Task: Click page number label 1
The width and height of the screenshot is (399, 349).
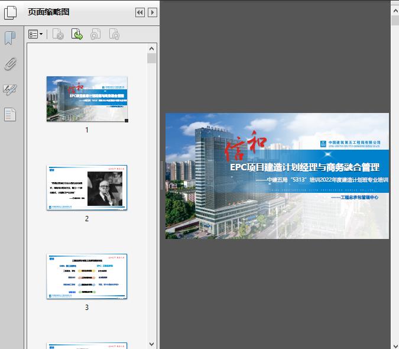Action: click(87, 130)
